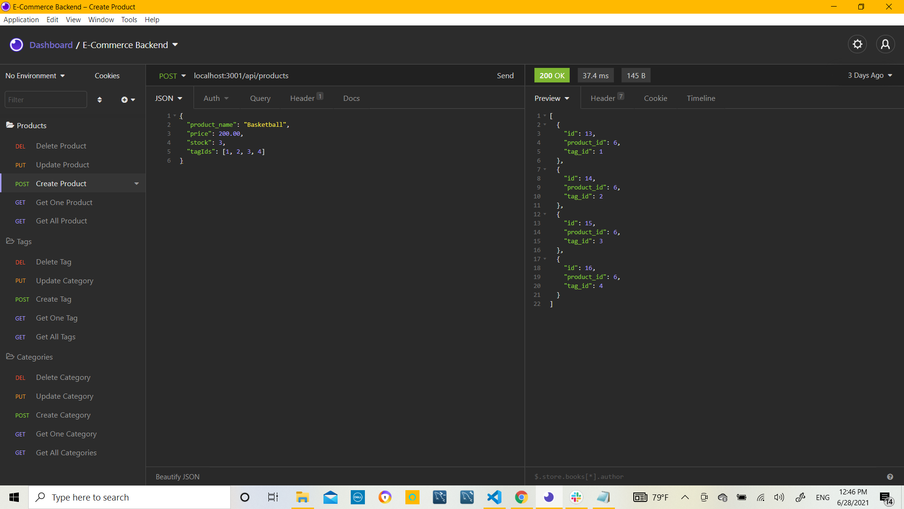Click the Tags folder icon
Image resolution: width=904 pixels, height=509 pixels.
click(x=10, y=241)
